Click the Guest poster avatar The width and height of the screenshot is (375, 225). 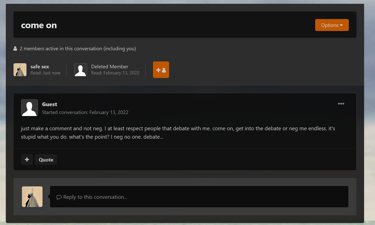(x=29, y=108)
